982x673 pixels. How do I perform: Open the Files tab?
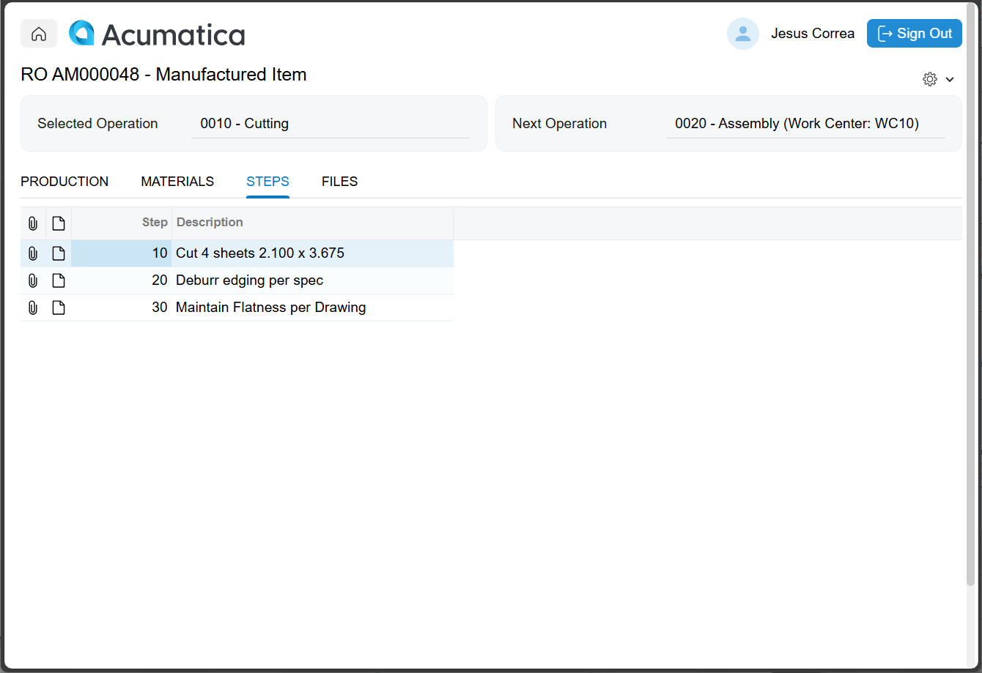pos(339,182)
